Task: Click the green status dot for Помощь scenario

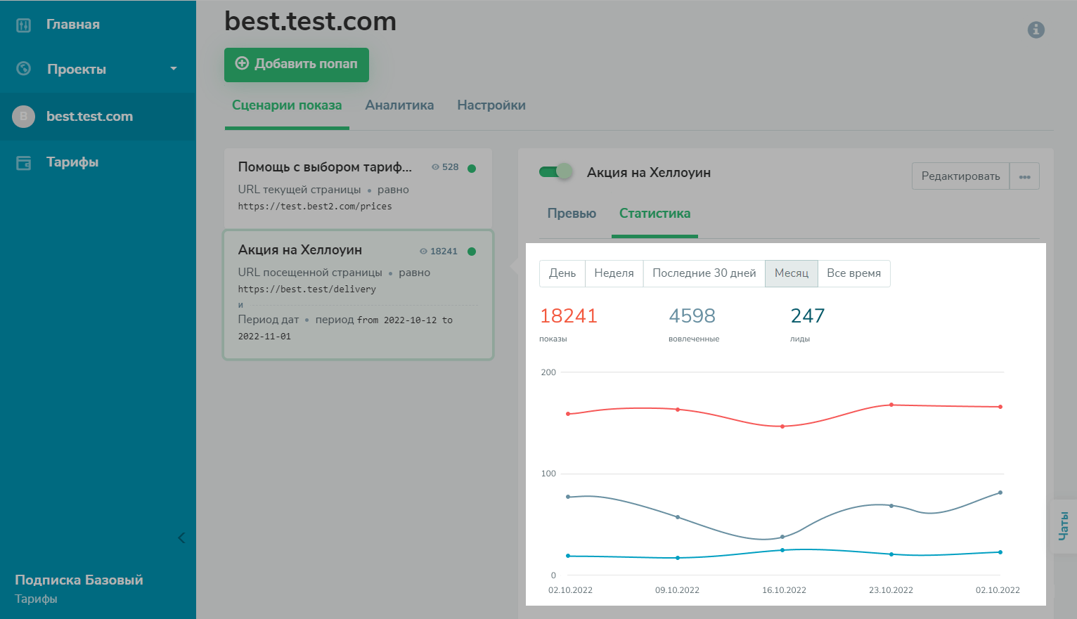Action: pos(472,168)
